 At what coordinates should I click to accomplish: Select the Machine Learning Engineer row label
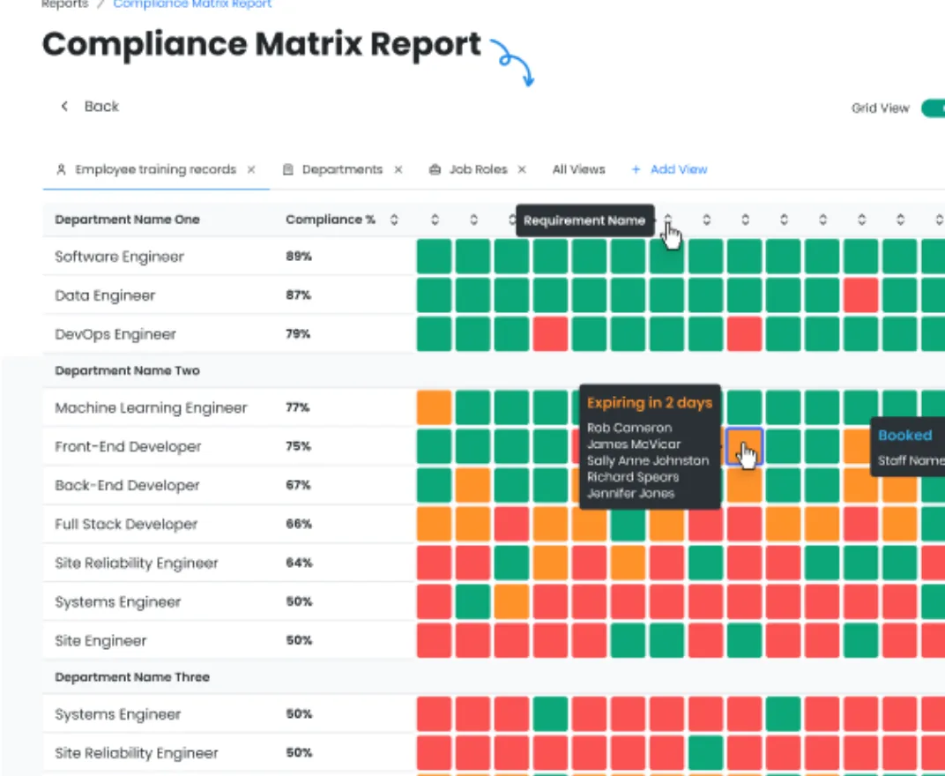pyautogui.click(x=151, y=408)
